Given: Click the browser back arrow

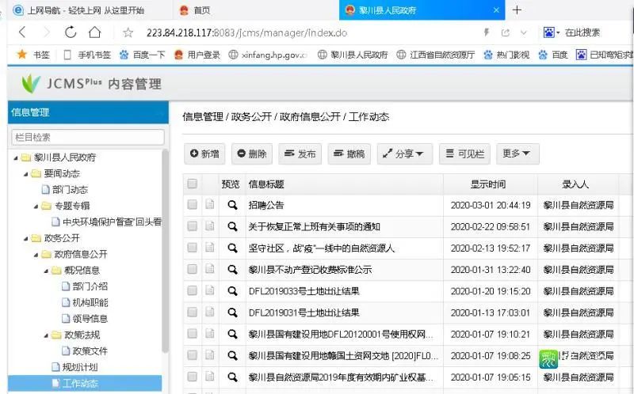Looking at the screenshot, I should pos(23,32).
